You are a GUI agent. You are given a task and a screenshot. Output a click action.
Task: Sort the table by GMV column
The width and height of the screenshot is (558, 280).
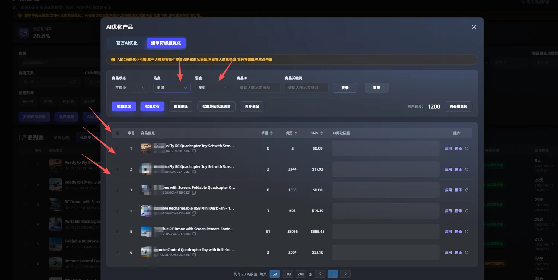321,133
